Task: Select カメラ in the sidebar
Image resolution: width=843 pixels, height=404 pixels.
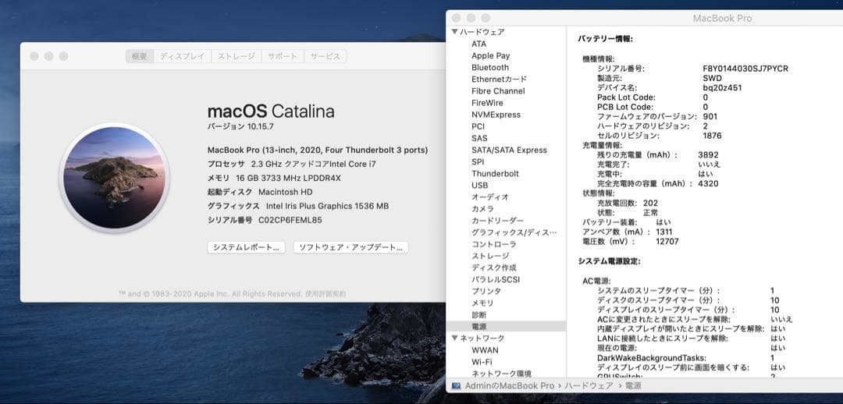Action: [x=483, y=208]
